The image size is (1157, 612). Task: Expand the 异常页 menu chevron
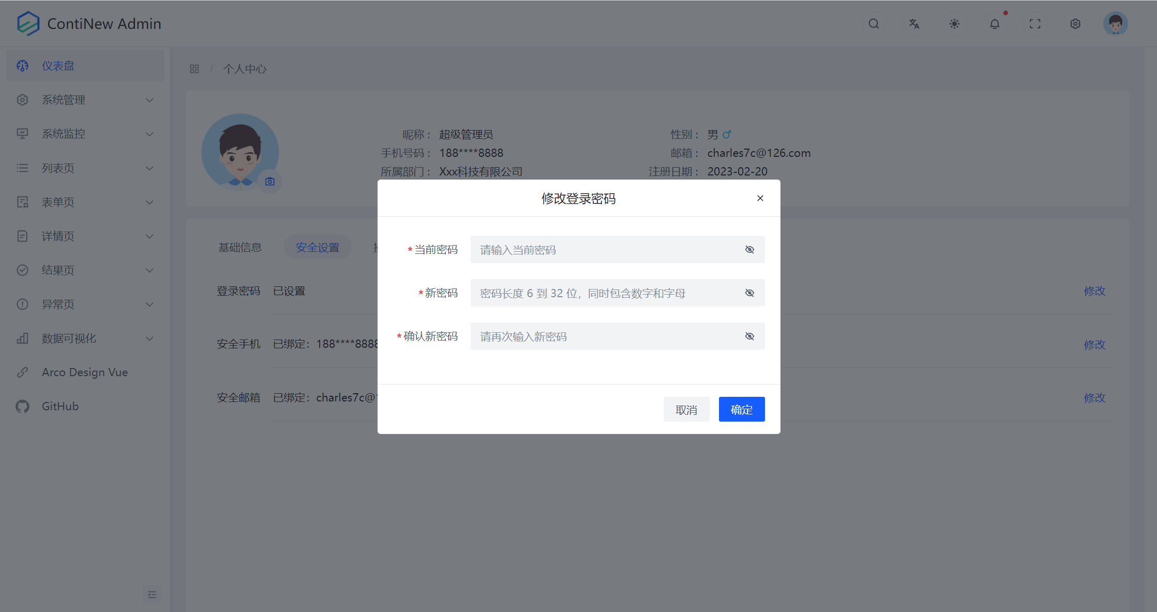pyautogui.click(x=149, y=304)
